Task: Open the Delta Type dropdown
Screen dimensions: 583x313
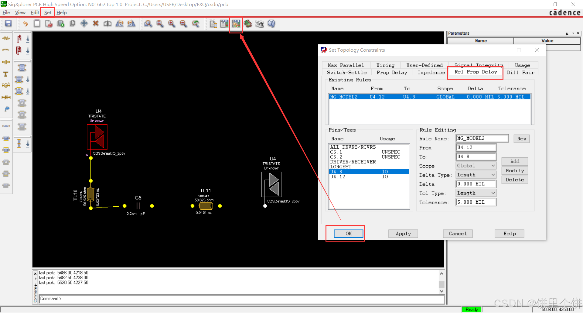Action: (x=476, y=175)
